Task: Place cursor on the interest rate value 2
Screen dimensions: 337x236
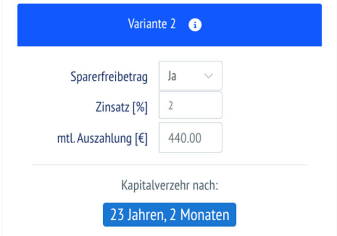Action: pos(171,106)
